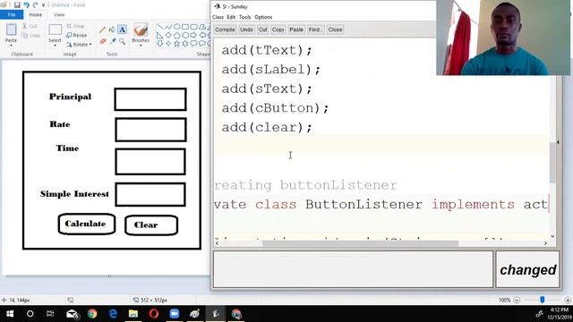Pick the Right triangle shape in Shapes gallery
The width and height of the screenshot is (573, 322).
pos(159,36)
